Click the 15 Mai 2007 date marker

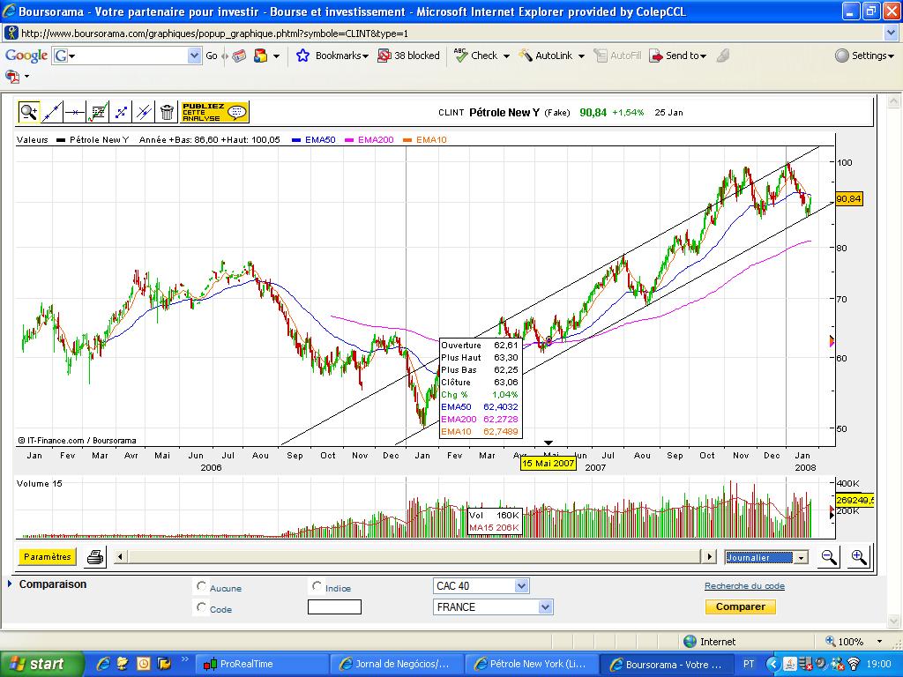(x=549, y=464)
